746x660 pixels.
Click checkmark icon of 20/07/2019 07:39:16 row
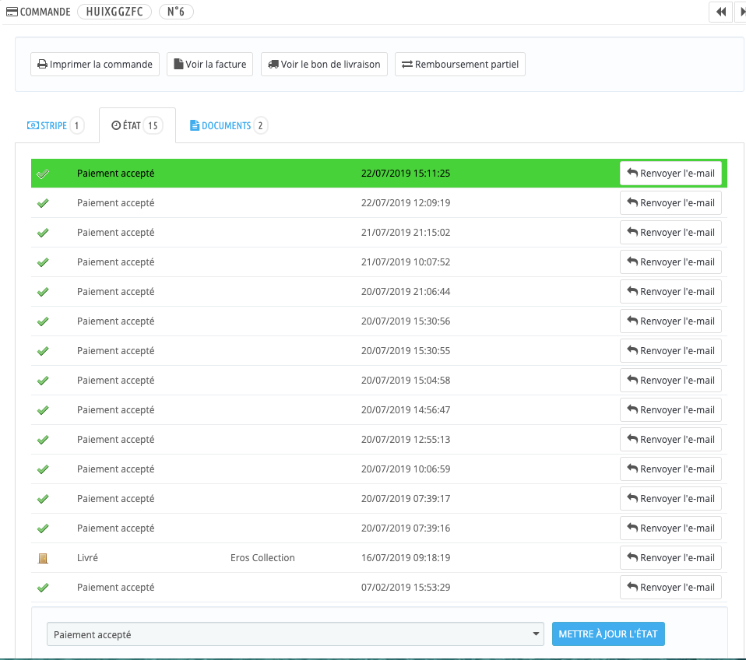[x=43, y=528]
